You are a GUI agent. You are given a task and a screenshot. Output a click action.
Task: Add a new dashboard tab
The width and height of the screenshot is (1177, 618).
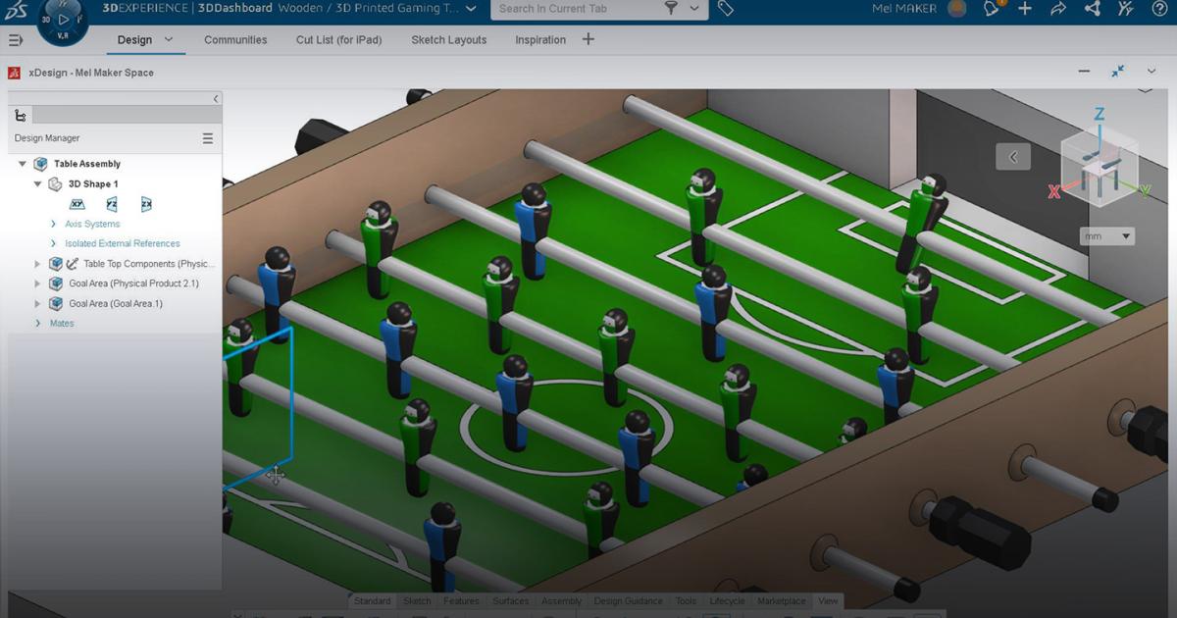pos(588,40)
